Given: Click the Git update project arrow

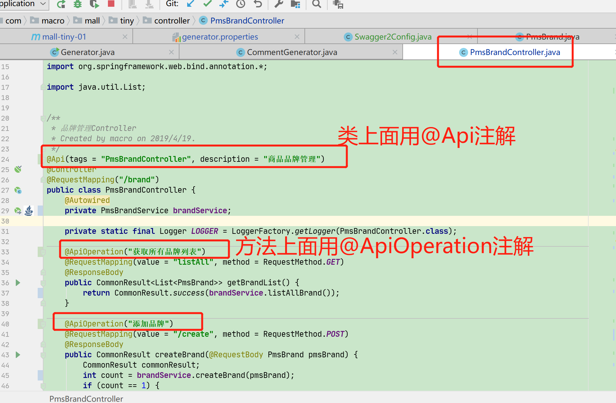Looking at the screenshot, I should coord(191,4).
